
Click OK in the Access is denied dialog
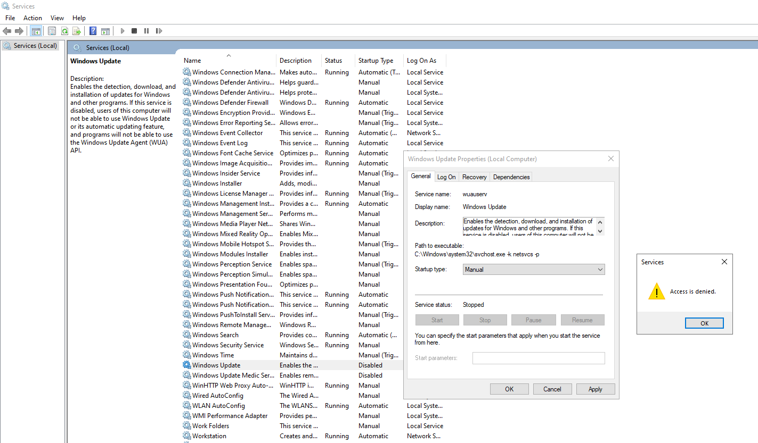coord(704,323)
